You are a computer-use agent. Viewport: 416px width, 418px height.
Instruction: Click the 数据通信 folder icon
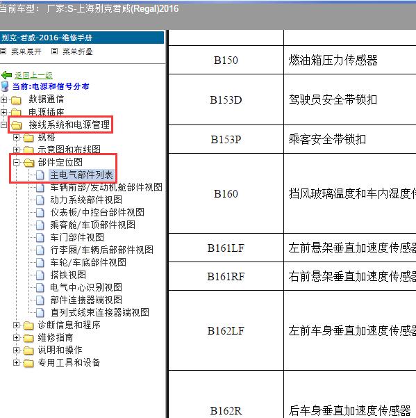tap(16, 100)
